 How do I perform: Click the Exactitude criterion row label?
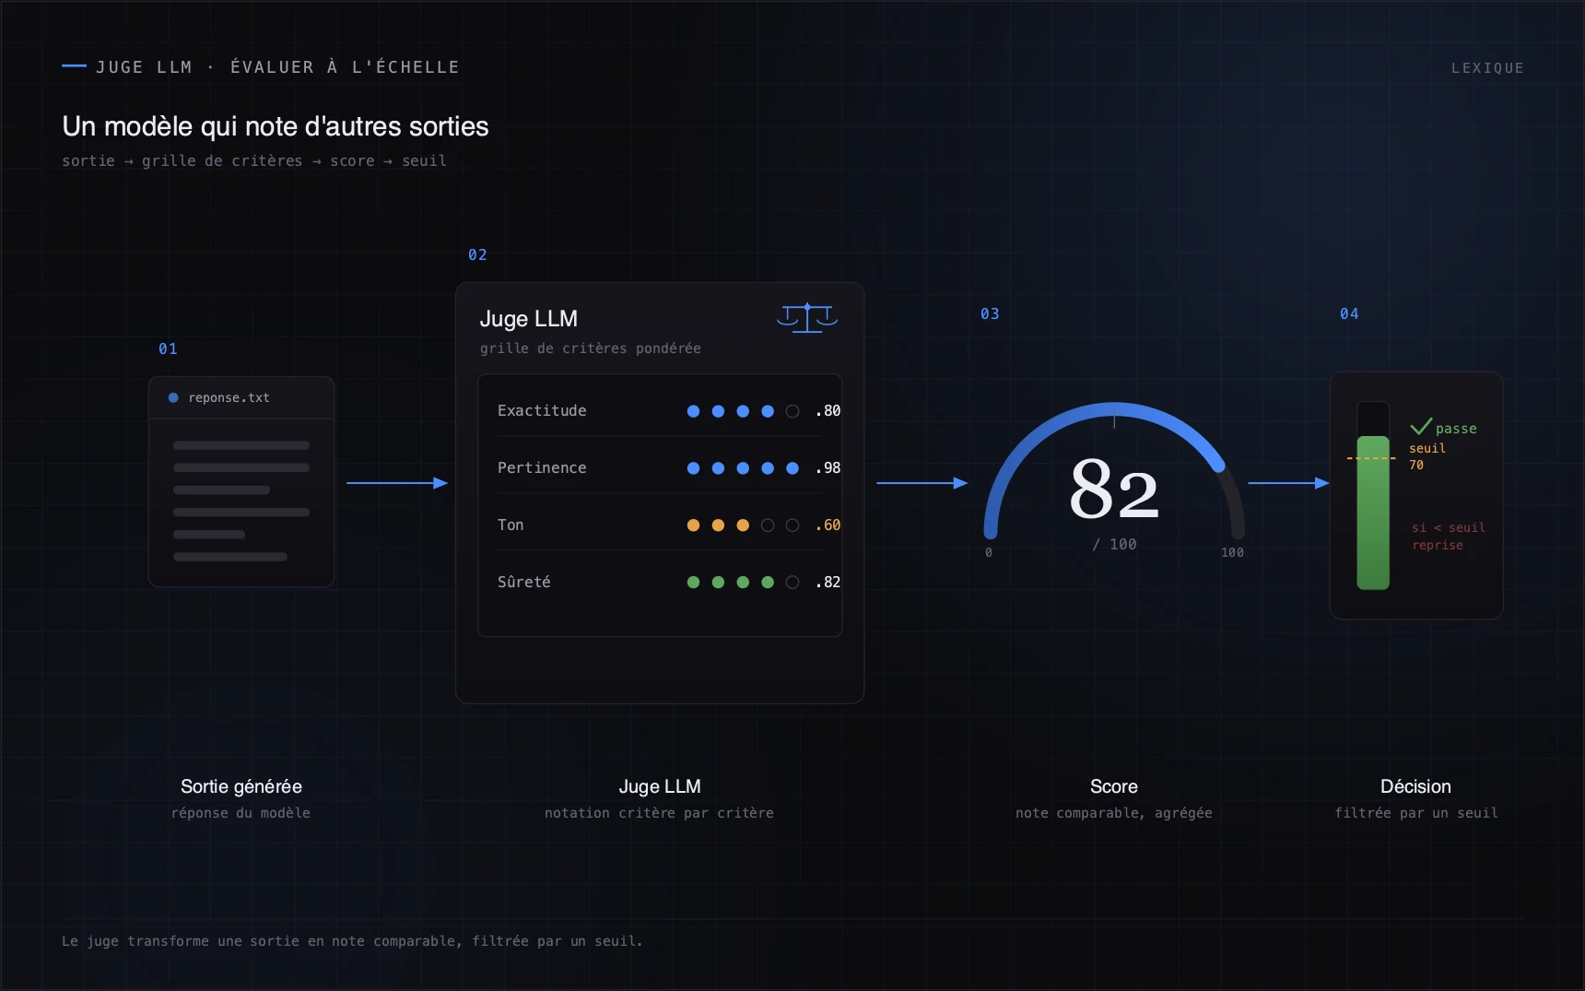[x=542, y=411]
